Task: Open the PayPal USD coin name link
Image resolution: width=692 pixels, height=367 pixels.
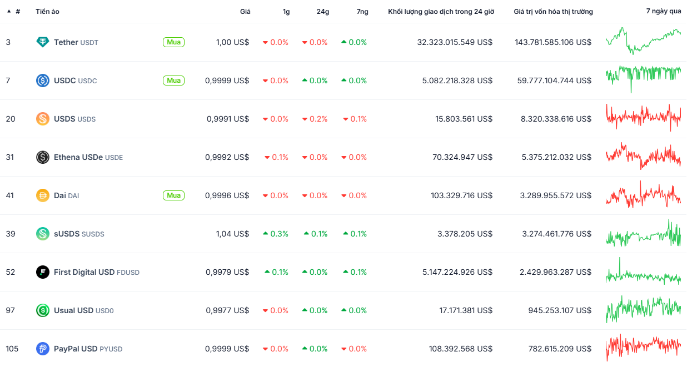Action: point(76,349)
